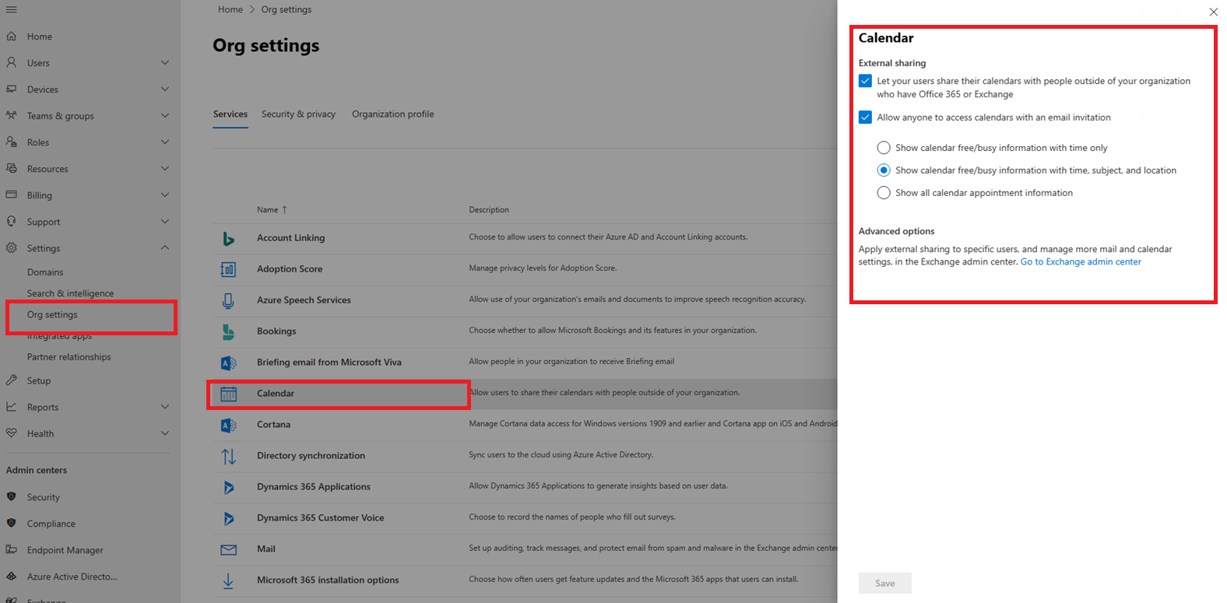The width and height of the screenshot is (1227, 603).
Task: Click the Compliance shield icon
Action: pos(11,523)
